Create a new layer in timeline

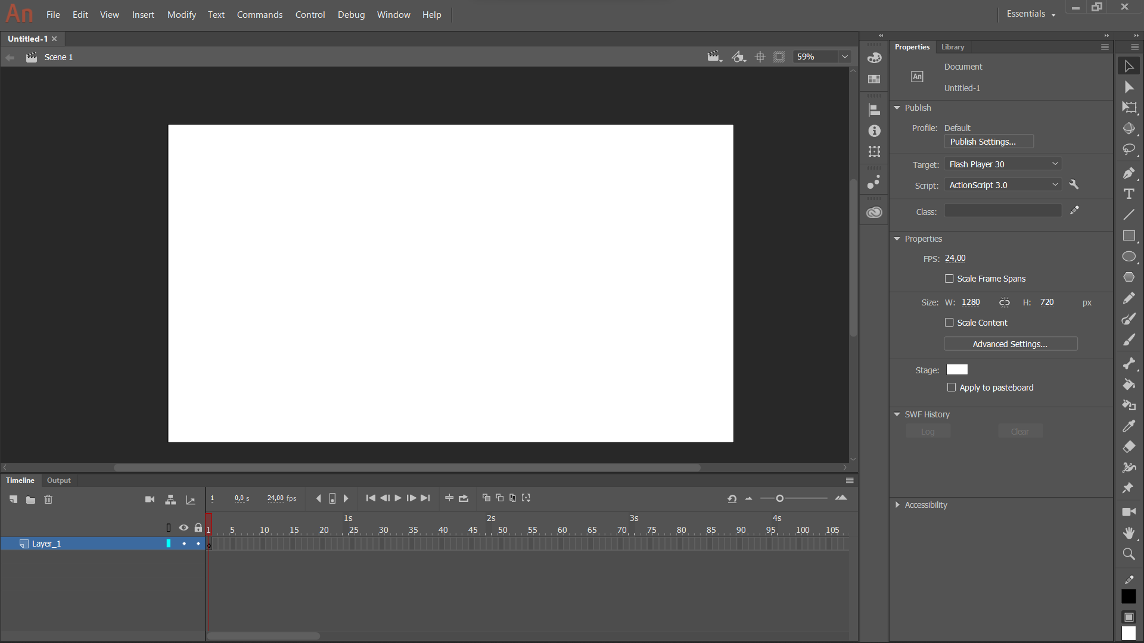[x=13, y=500]
